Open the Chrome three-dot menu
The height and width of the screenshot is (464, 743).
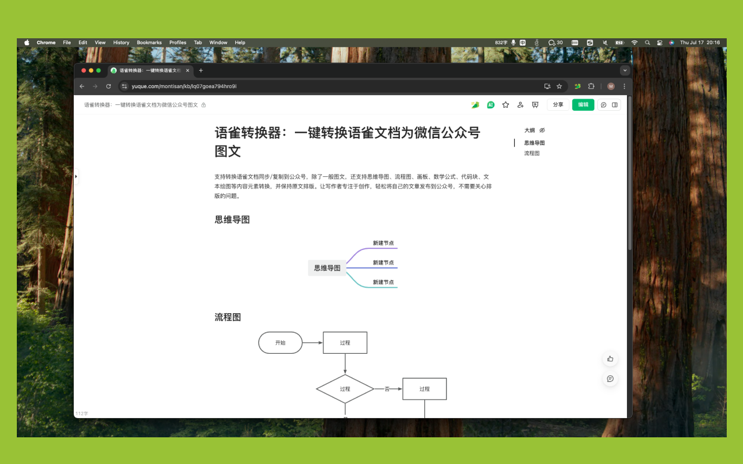tap(624, 86)
